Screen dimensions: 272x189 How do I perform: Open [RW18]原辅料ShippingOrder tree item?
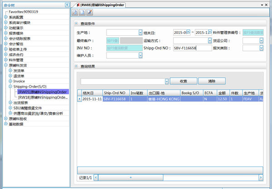tap(43, 97)
